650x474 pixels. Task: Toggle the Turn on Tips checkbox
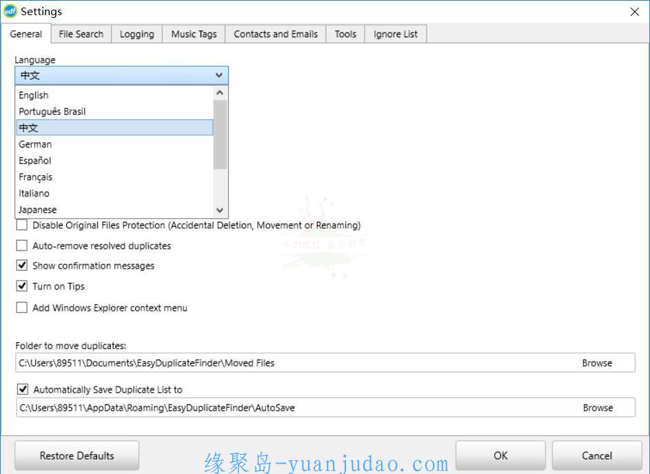(x=22, y=287)
